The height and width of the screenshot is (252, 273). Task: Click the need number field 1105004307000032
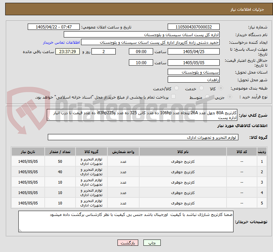pos(194,27)
